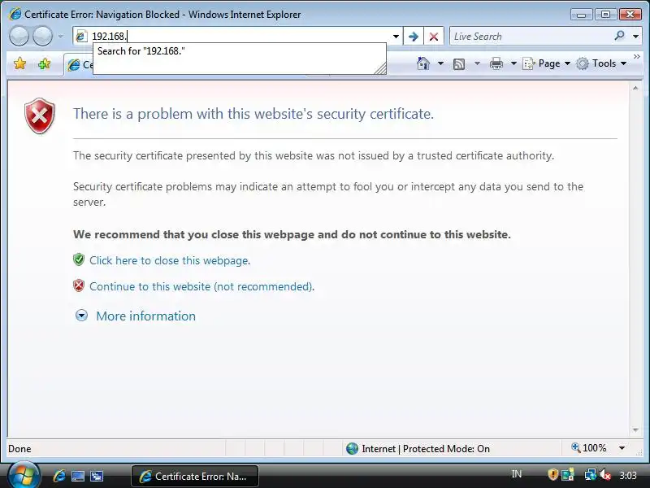
Task: Open the Home button dropdown arrow
Action: (440, 63)
